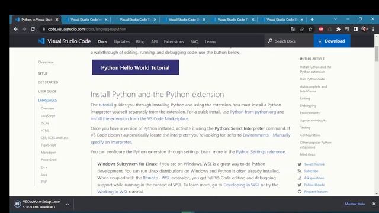Open FAQ in site navigation
The image size is (379, 213).
[194, 41]
